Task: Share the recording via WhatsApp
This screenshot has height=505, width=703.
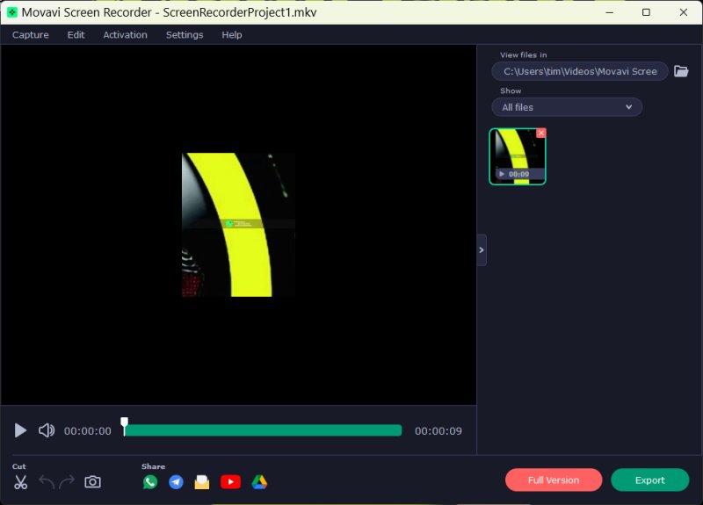Action: (150, 482)
